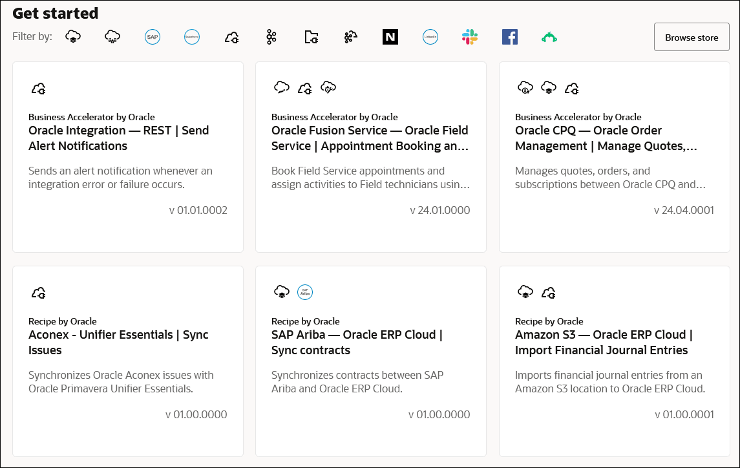Click 'Recipe by Oracle' label on Amazon S3 card

click(549, 322)
